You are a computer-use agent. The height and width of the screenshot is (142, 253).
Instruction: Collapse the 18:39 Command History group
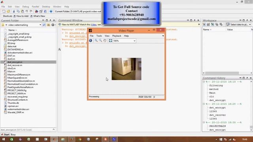click(x=204, y=123)
